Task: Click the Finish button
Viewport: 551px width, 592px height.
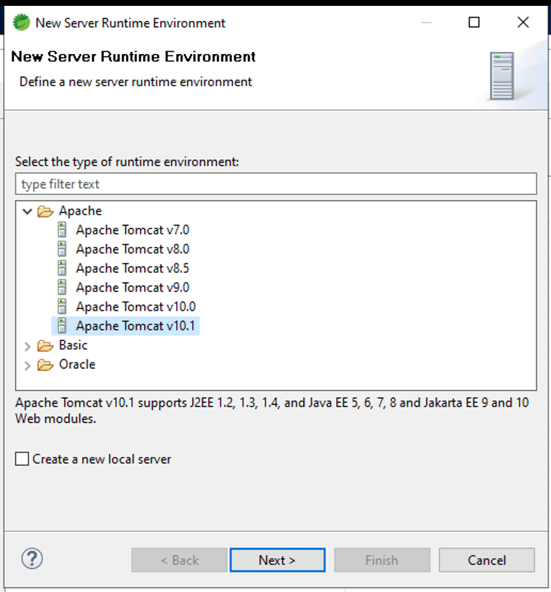Action: [382, 560]
